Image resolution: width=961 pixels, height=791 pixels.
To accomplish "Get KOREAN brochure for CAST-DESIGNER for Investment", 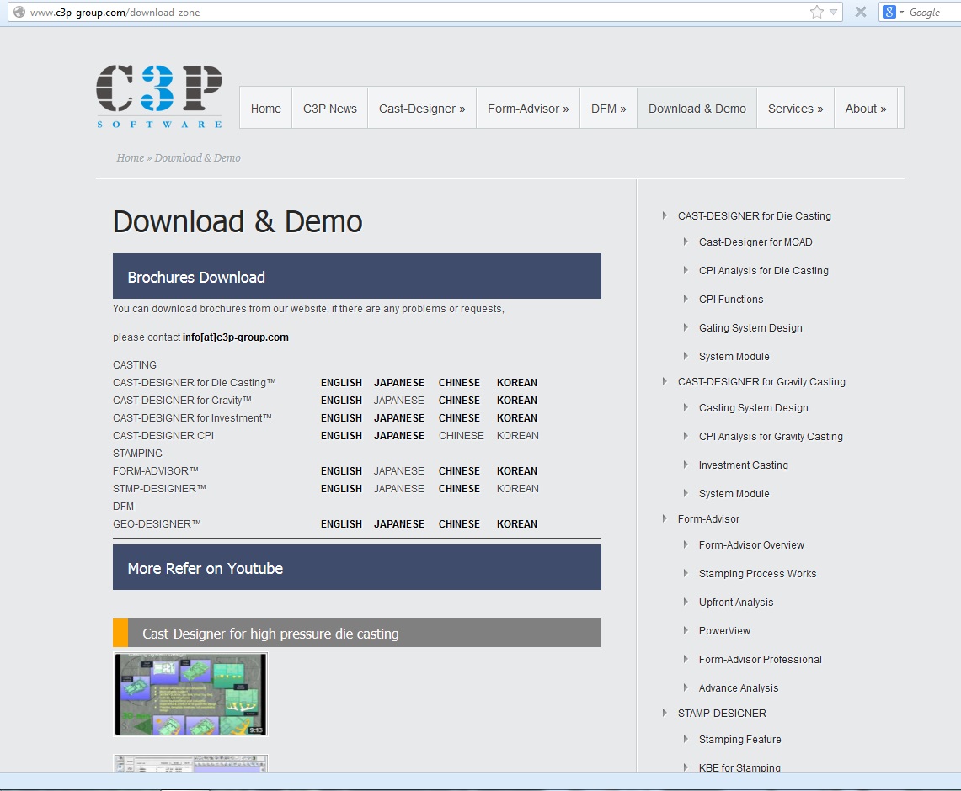I will point(516,418).
